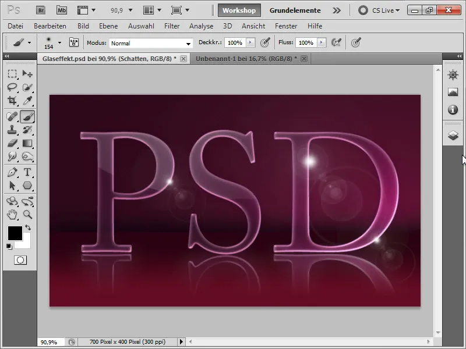This screenshot has width=466, height=349.
Task: Toggle Quick Mask mode
Action: [20, 260]
